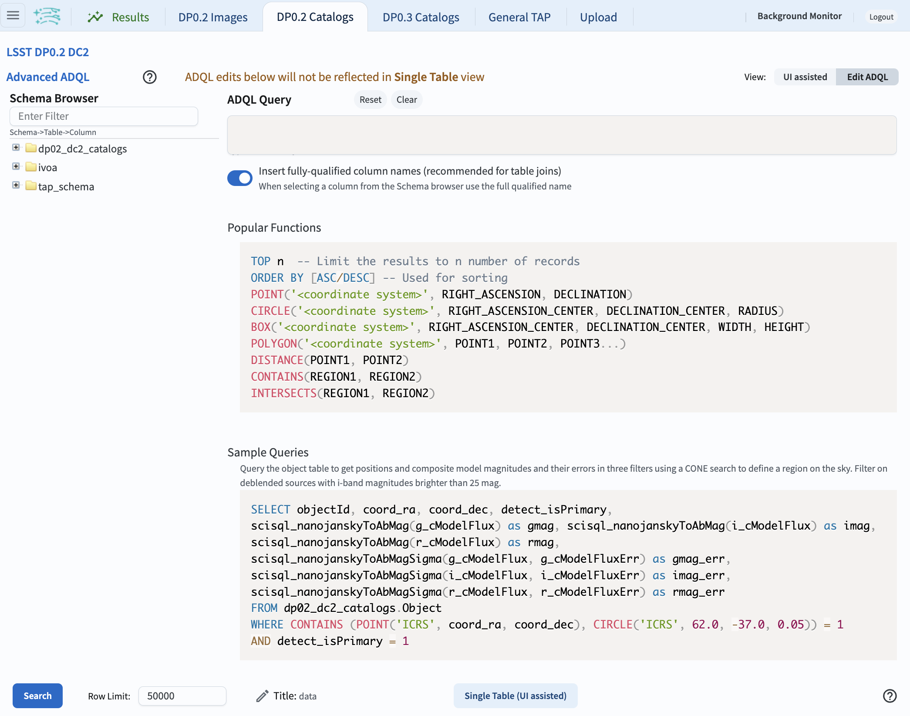Click the application logo
910x716 pixels.
[x=47, y=16]
